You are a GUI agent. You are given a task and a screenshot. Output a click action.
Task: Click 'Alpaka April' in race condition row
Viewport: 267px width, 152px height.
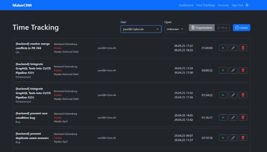click(60, 121)
